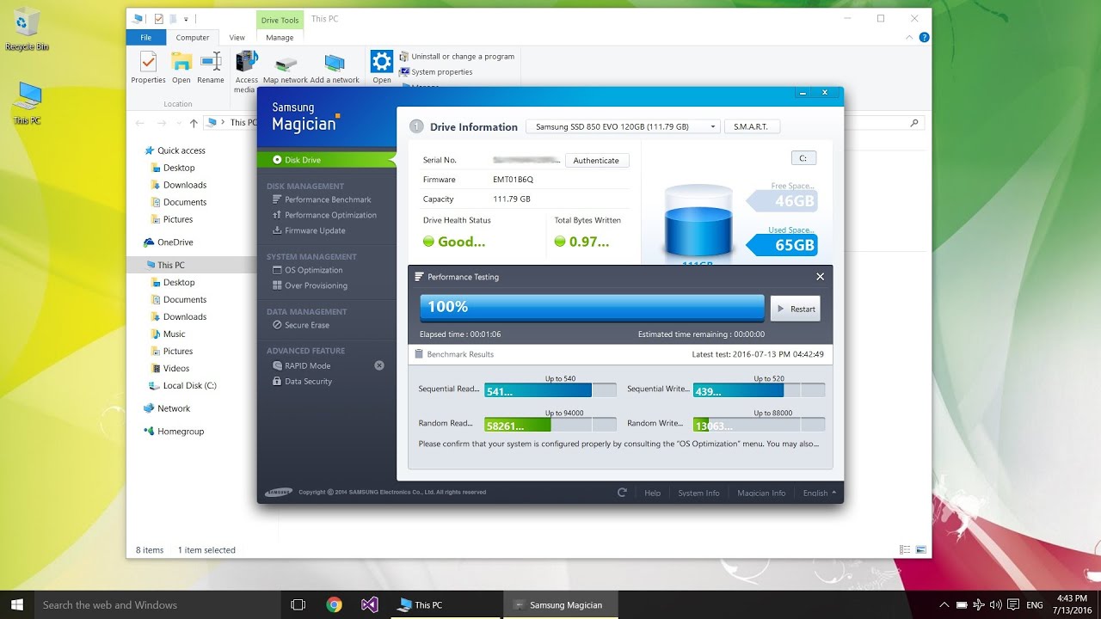The width and height of the screenshot is (1101, 619).
Task: Click Uninstall or change a program
Action: 456,56
